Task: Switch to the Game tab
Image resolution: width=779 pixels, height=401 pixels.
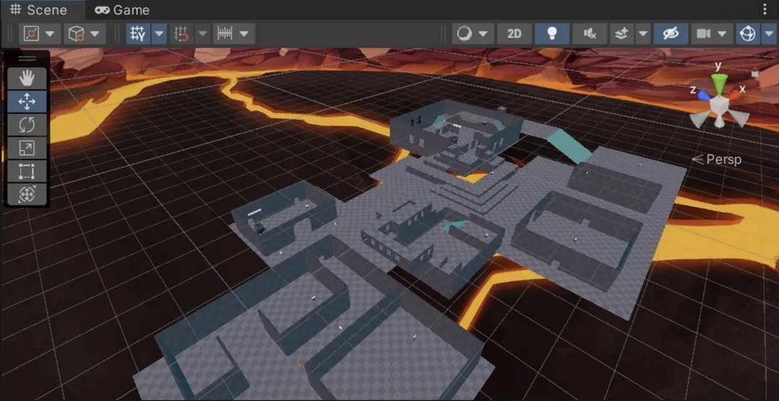Action: (122, 10)
